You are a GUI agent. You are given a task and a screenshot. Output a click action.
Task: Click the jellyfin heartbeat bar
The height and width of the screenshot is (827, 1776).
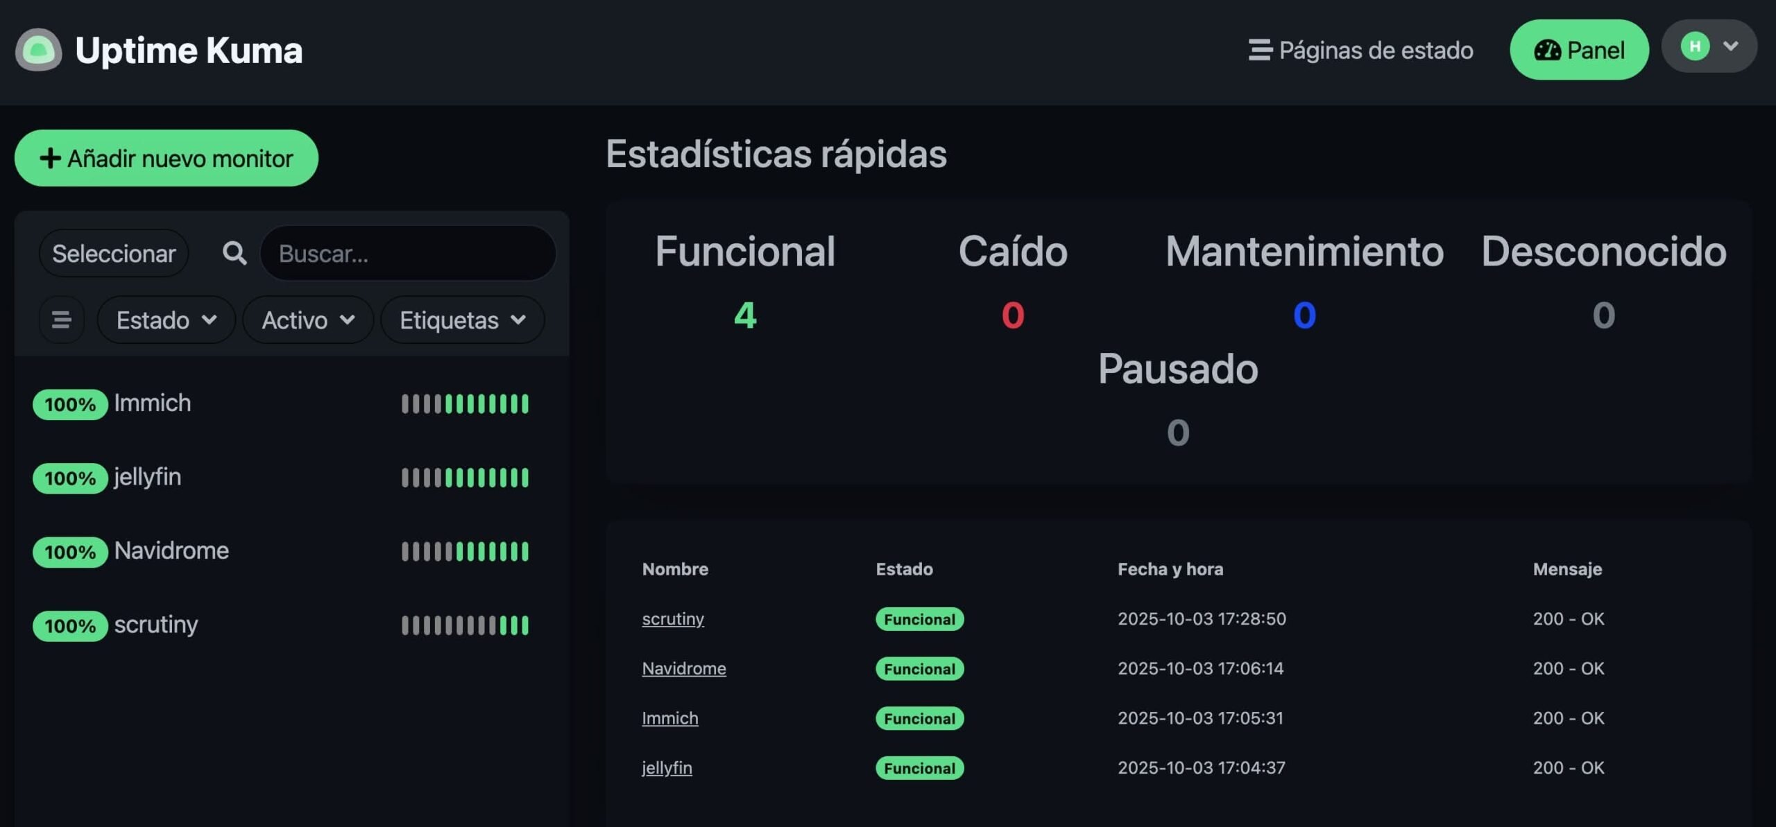coord(464,478)
